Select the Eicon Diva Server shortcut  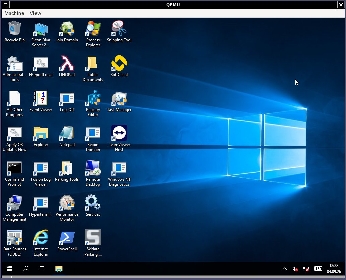[41, 34]
